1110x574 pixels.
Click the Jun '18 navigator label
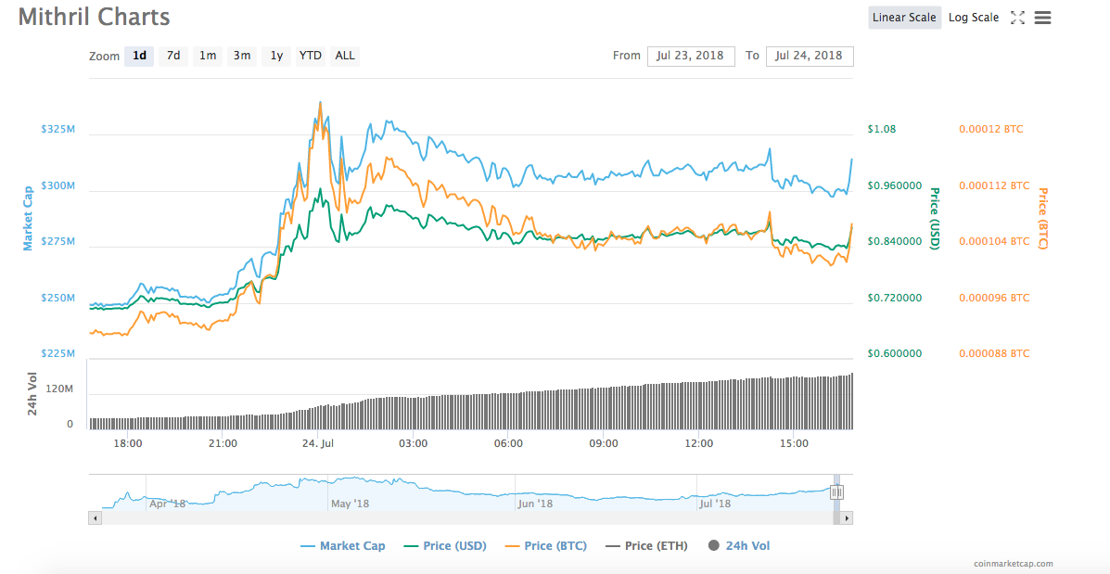(x=534, y=504)
